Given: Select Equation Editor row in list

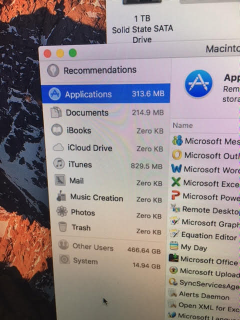Looking at the screenshot, I should (x=204, y=235).
